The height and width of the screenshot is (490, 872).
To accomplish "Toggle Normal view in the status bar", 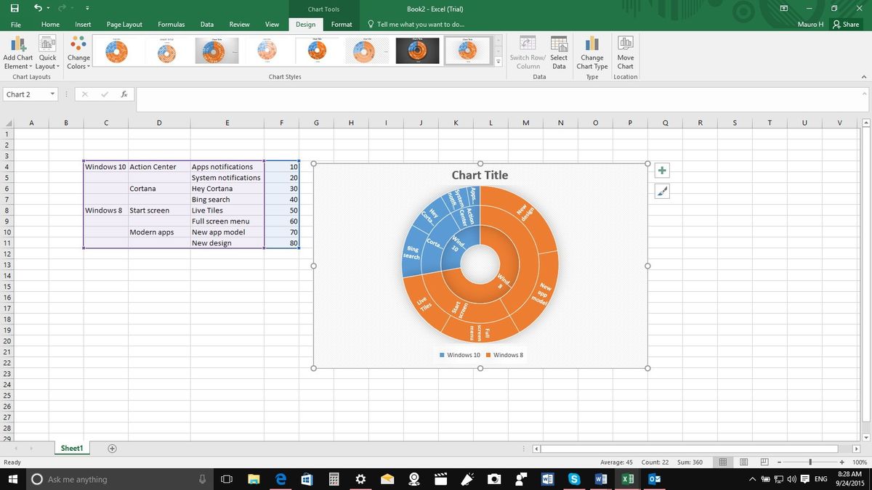I will pyautogui.click(x=723, y=462).
